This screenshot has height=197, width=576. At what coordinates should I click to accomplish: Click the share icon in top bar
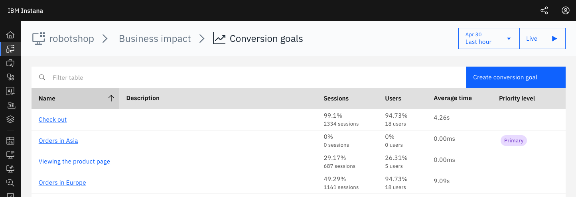tap(544, 10)
